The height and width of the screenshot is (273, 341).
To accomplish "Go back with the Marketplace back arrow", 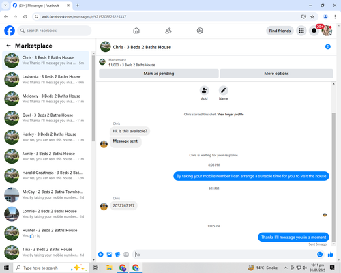I will tap(8, 46).
